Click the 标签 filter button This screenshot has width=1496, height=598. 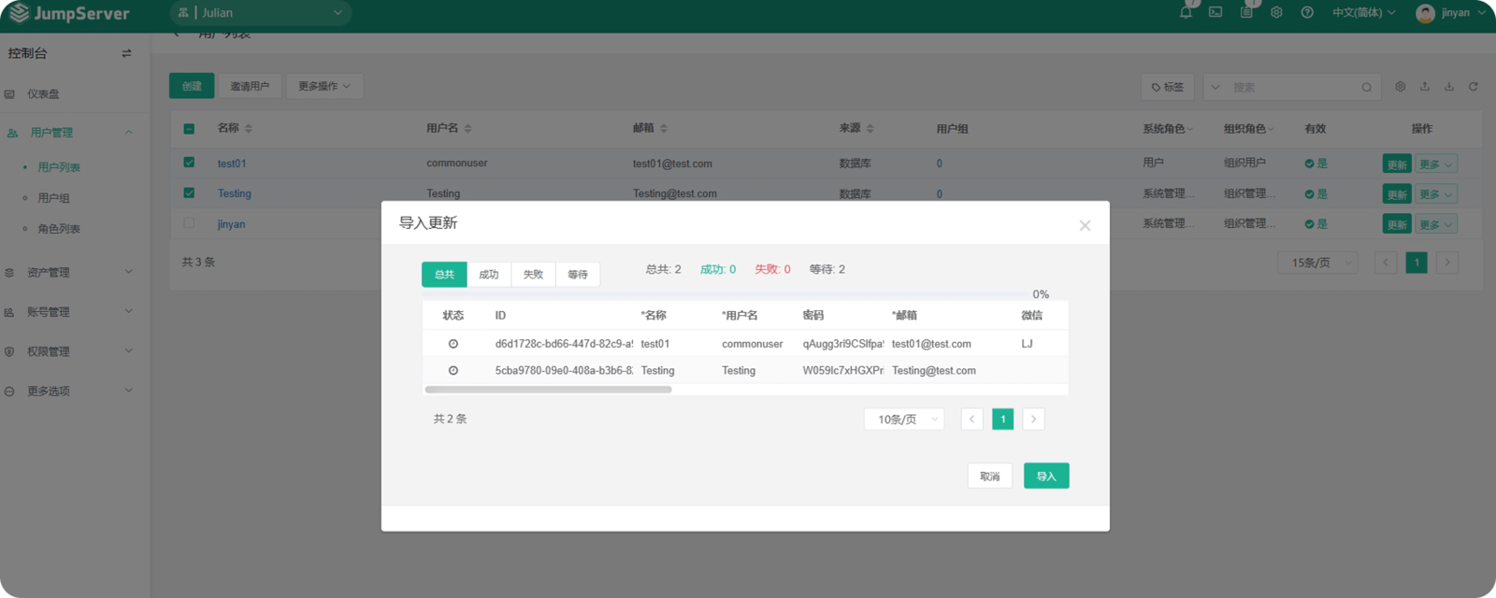point(1168,87)
